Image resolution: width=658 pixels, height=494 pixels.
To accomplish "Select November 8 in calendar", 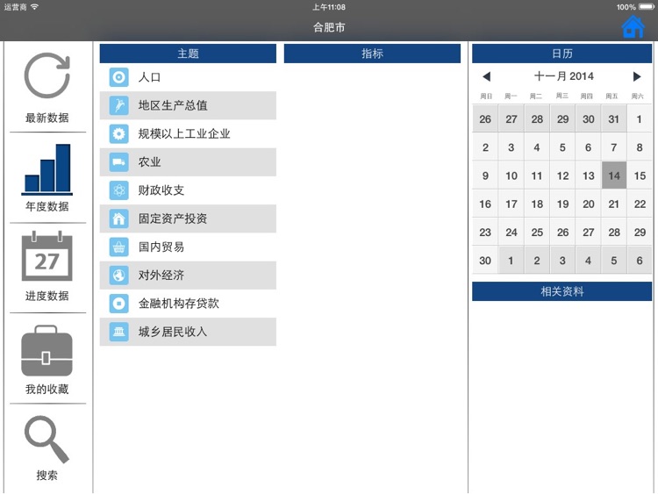I will point(640,147).
